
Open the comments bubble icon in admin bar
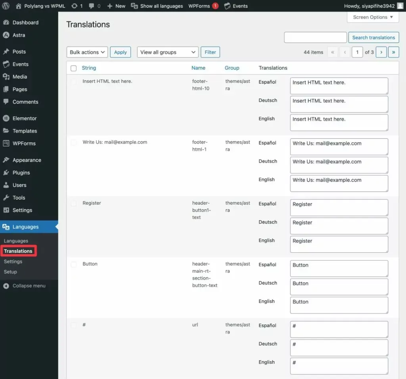92,6
